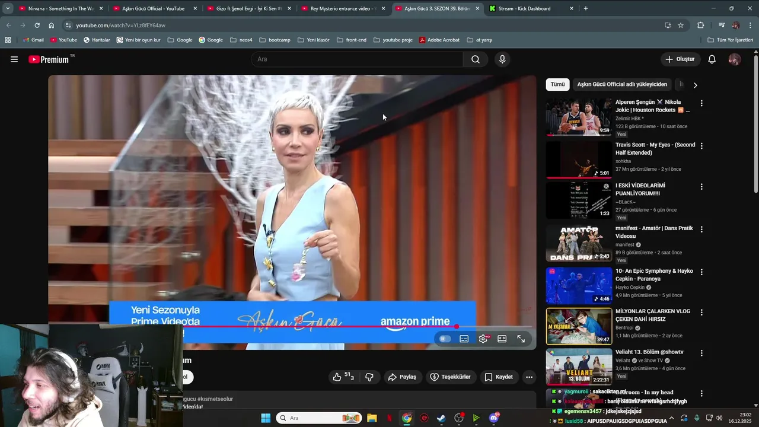Like the video with thumbs up
The image size is (759, 427).
click(343, 377)
